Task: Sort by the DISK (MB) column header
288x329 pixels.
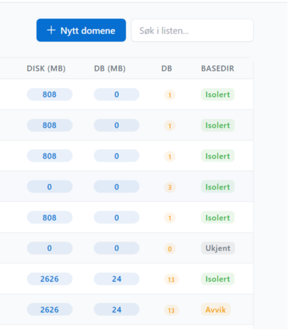Action: pyautogui.click(x=46, y=69)
